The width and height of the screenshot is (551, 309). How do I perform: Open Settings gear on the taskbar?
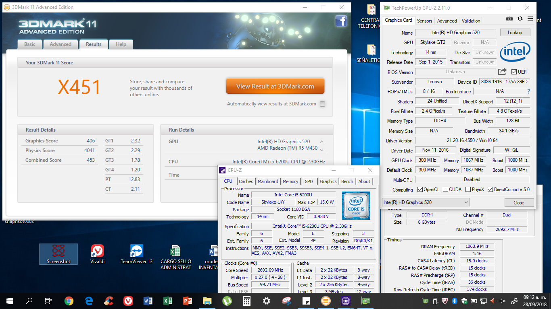click(267, 301)
